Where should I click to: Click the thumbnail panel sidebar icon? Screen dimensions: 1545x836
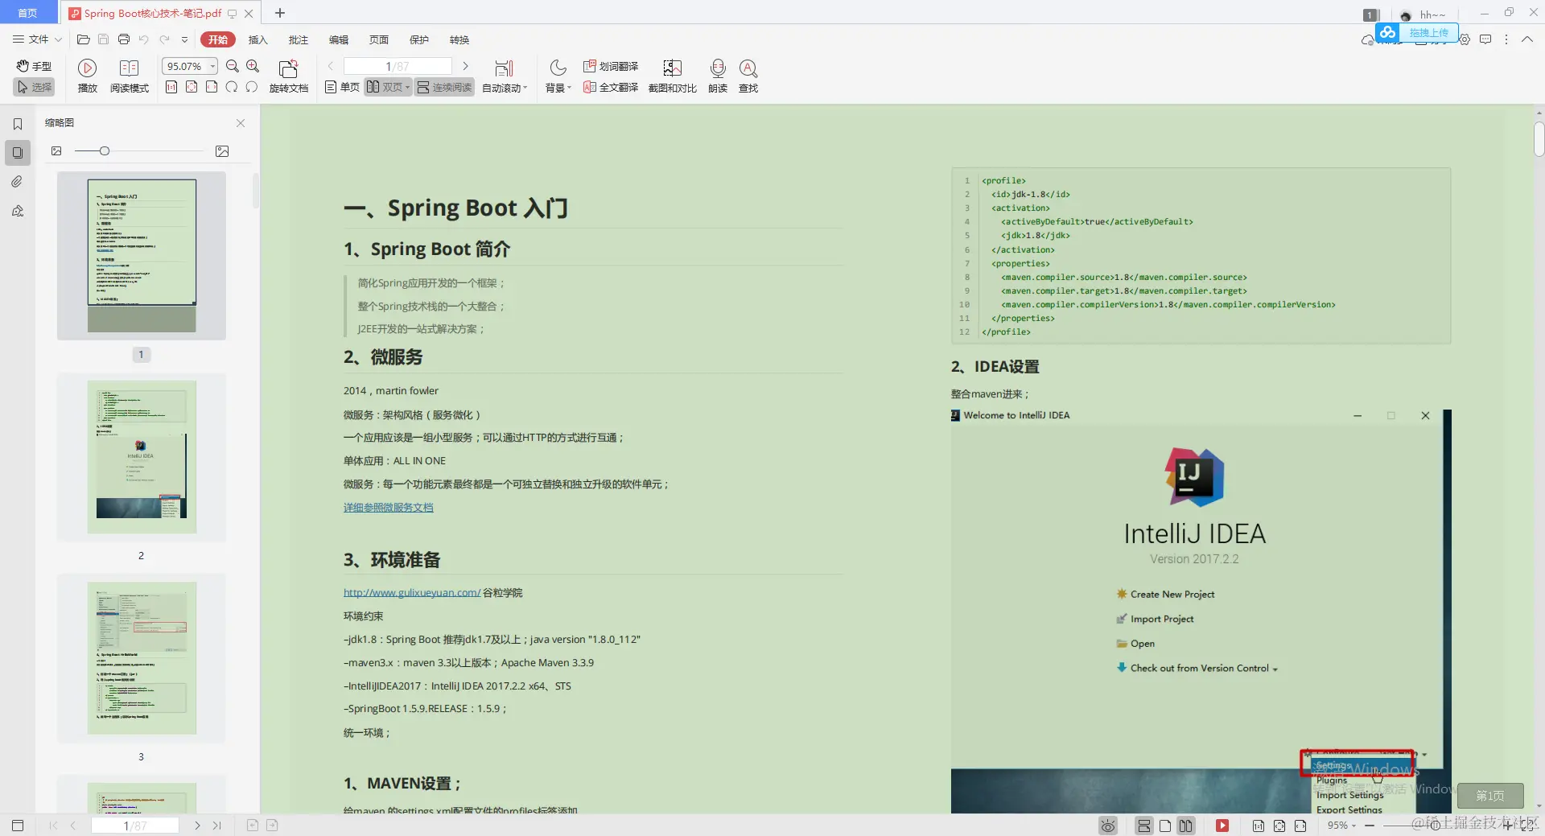tap(18, 152)
